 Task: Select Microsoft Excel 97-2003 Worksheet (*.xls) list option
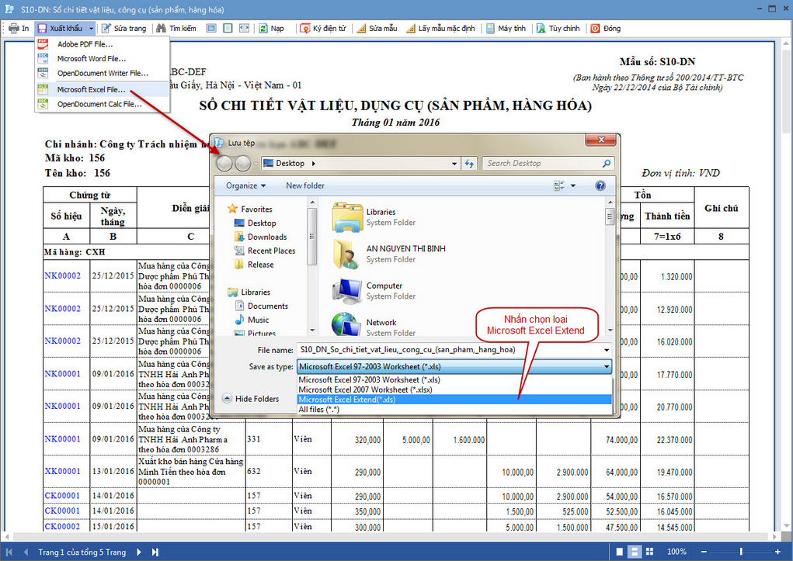coord(454,379)
